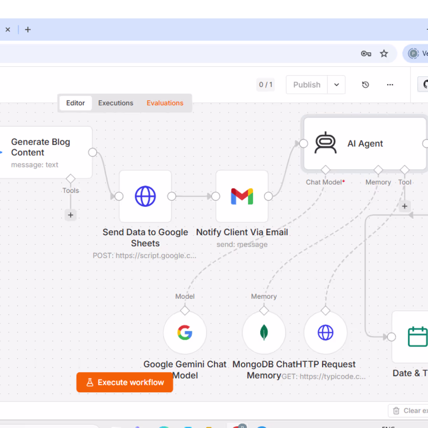428x428 pixels.
Task: Close the current browser tab
Action: [x=8, y=30]
